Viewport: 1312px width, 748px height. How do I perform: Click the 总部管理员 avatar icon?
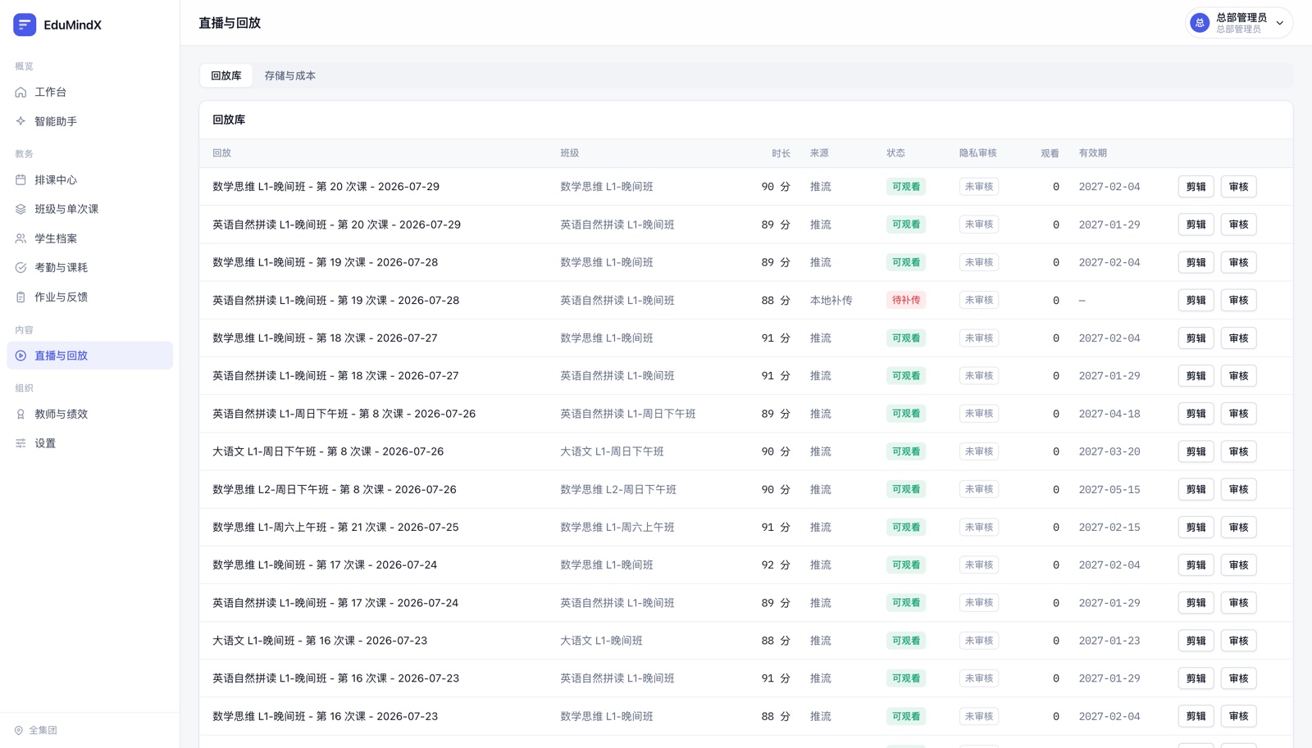click(1200, 23)
